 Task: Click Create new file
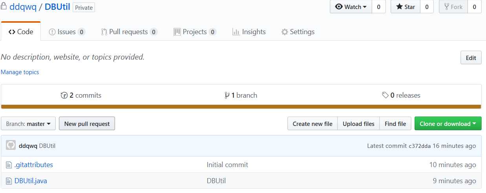point(312,124)
